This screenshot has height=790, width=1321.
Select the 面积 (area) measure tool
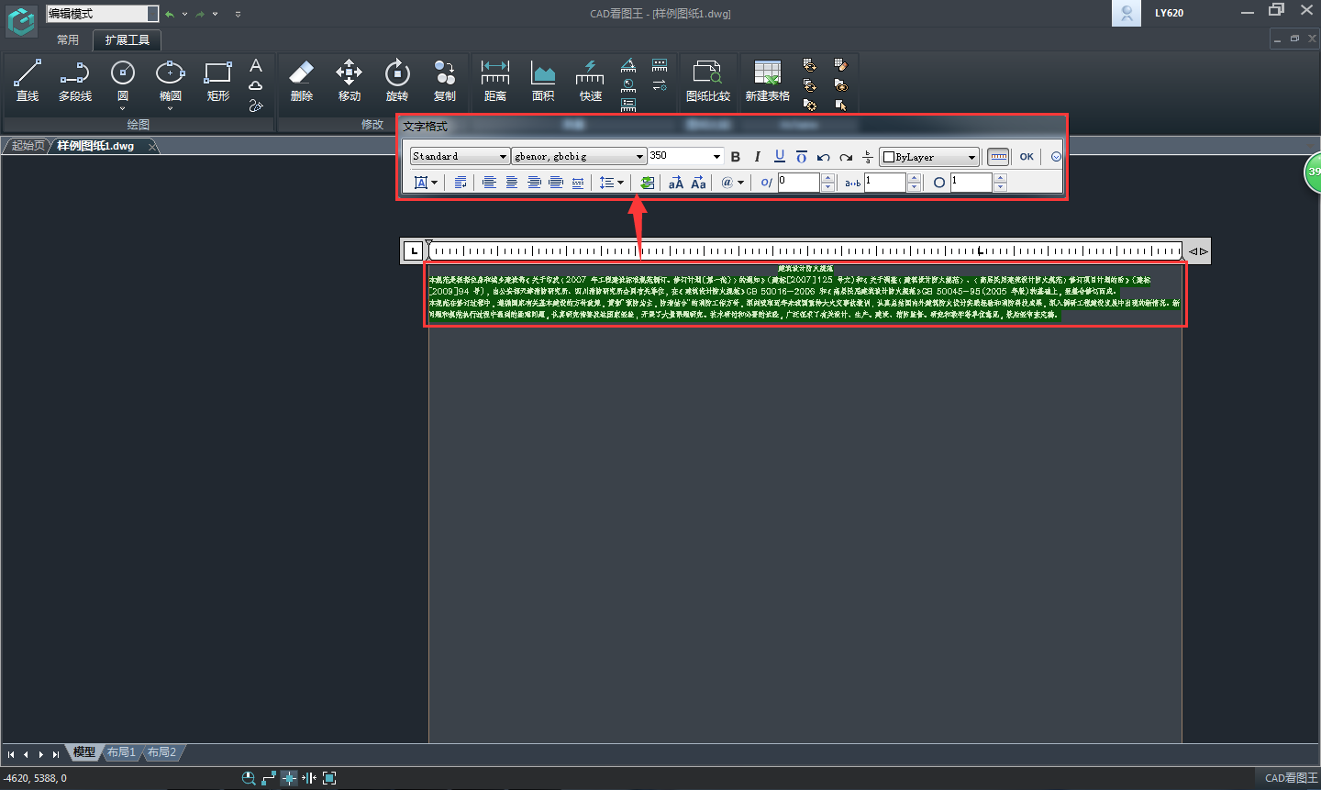(543, 80)
